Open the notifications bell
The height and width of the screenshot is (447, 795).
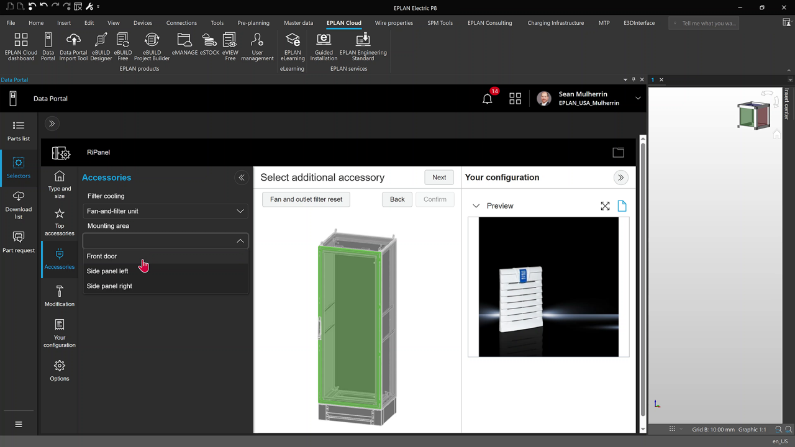pos(488,98)
